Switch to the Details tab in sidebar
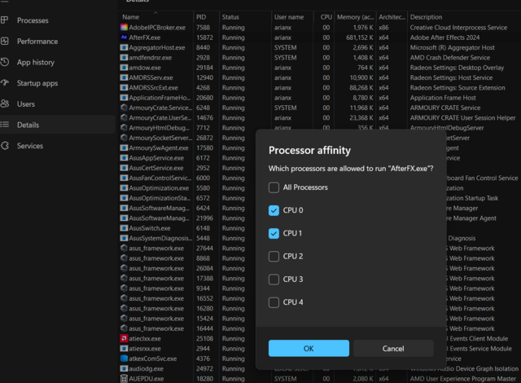 pyautogui.click(x=28, y=125)
